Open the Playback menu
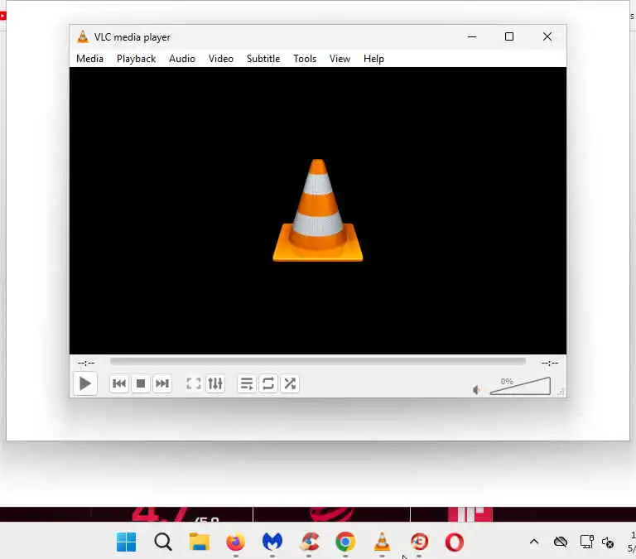The height and width of the screenshot is (559, 636). 137,59
